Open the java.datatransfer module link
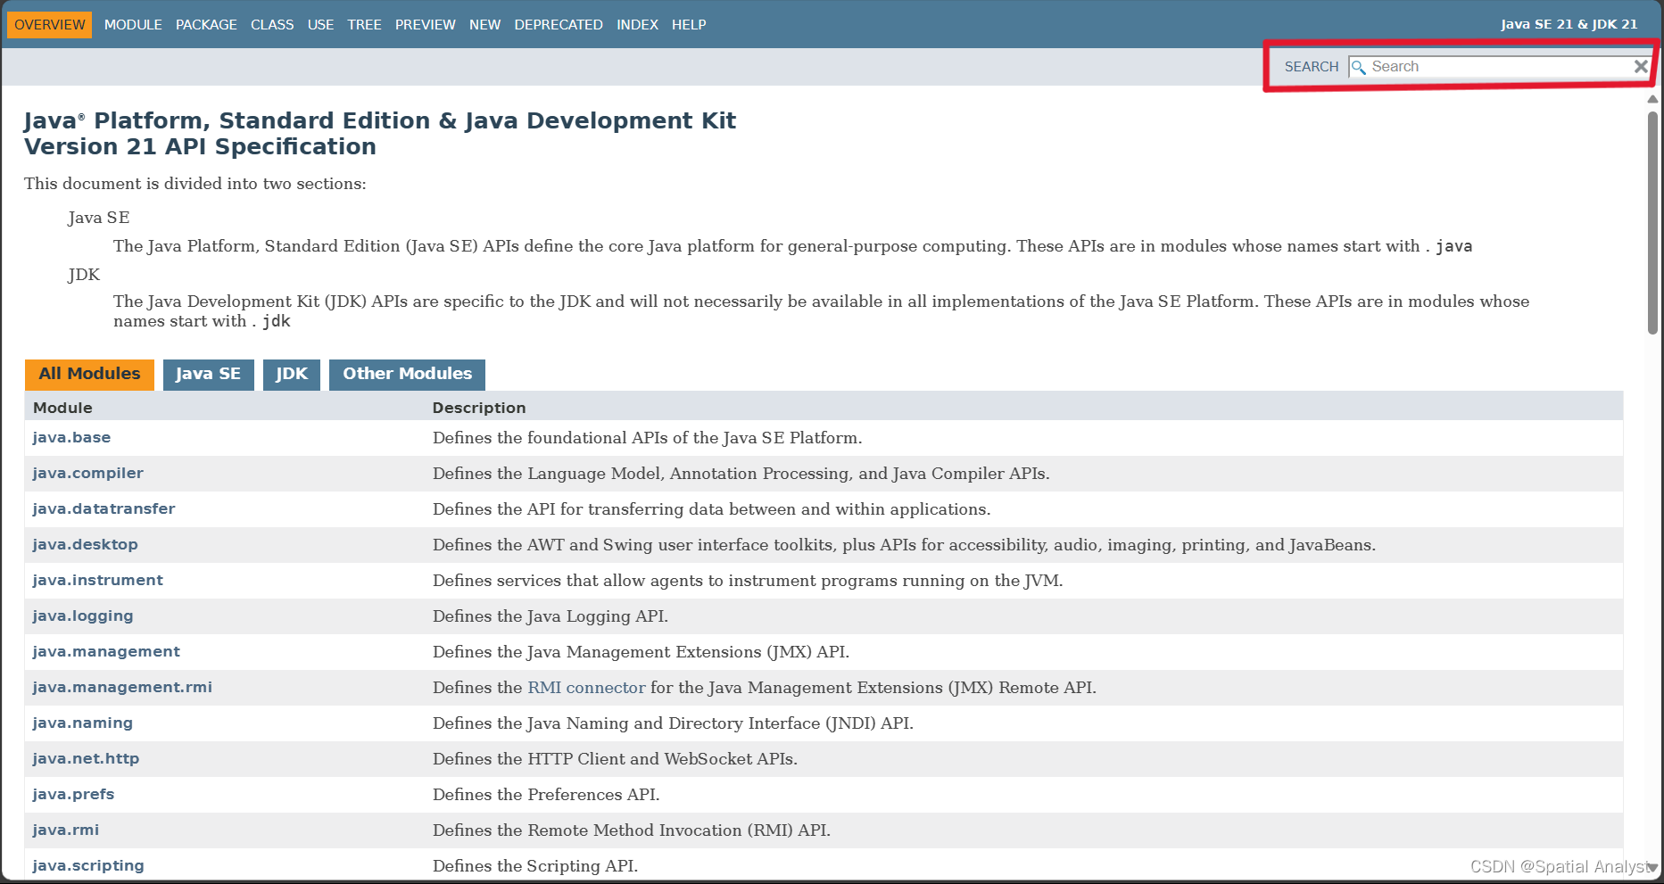 pos(103,508)
